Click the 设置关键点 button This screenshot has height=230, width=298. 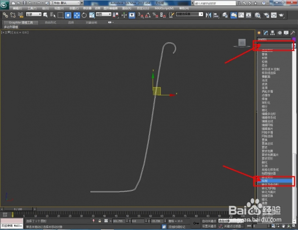click(209, 226)
